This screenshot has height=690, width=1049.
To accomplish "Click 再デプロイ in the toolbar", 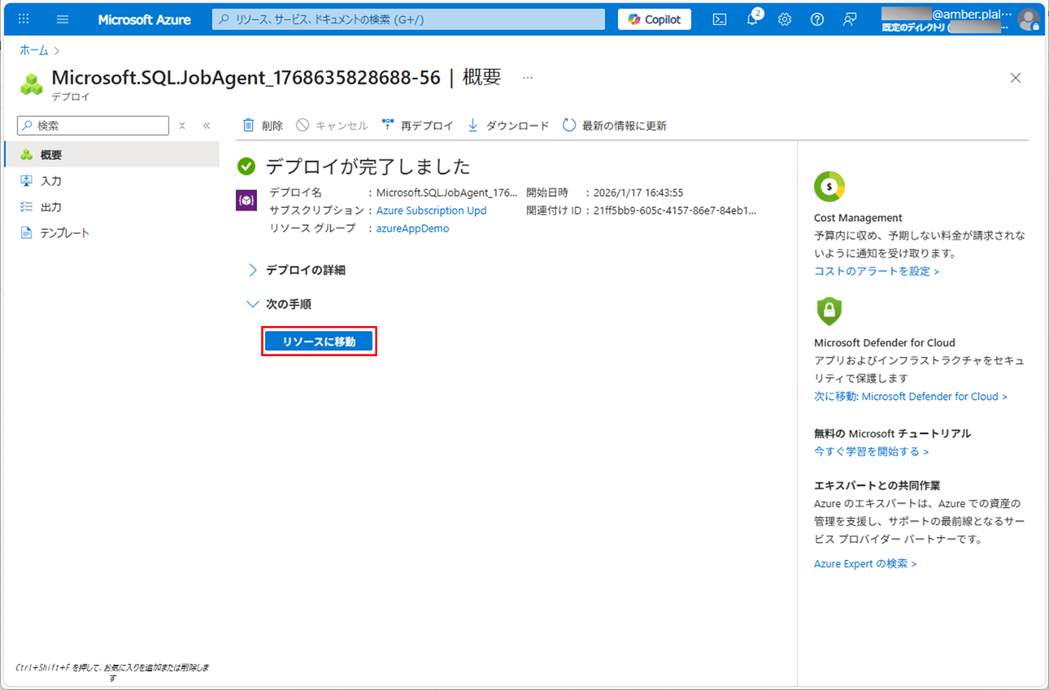I will click(x=418, y=125).
